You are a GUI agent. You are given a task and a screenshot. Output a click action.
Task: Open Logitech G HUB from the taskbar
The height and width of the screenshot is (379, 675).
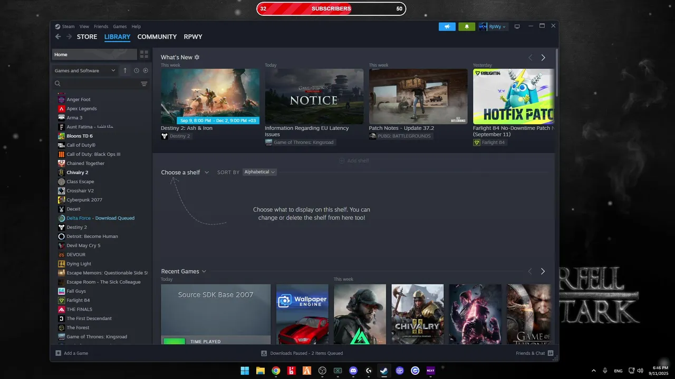(x=369, y=371)
